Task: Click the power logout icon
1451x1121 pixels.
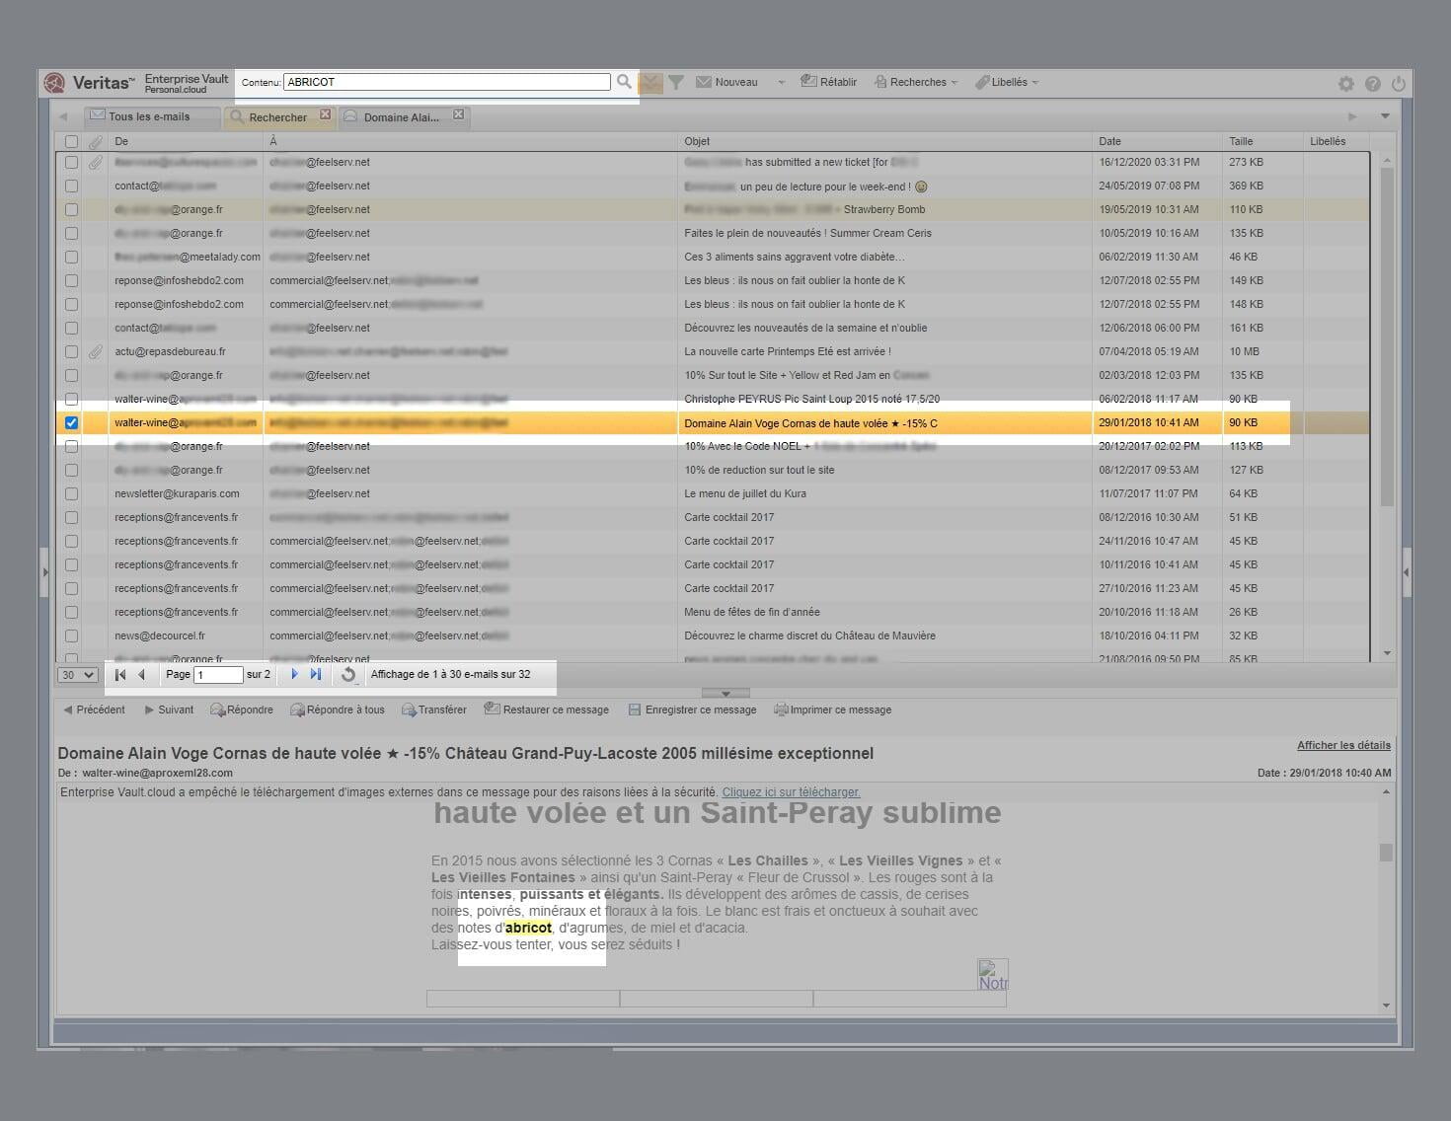Action: [1399, 84]
